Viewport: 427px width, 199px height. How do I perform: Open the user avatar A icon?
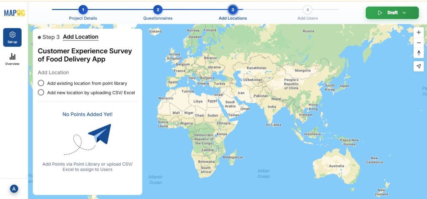pos(14,189)
